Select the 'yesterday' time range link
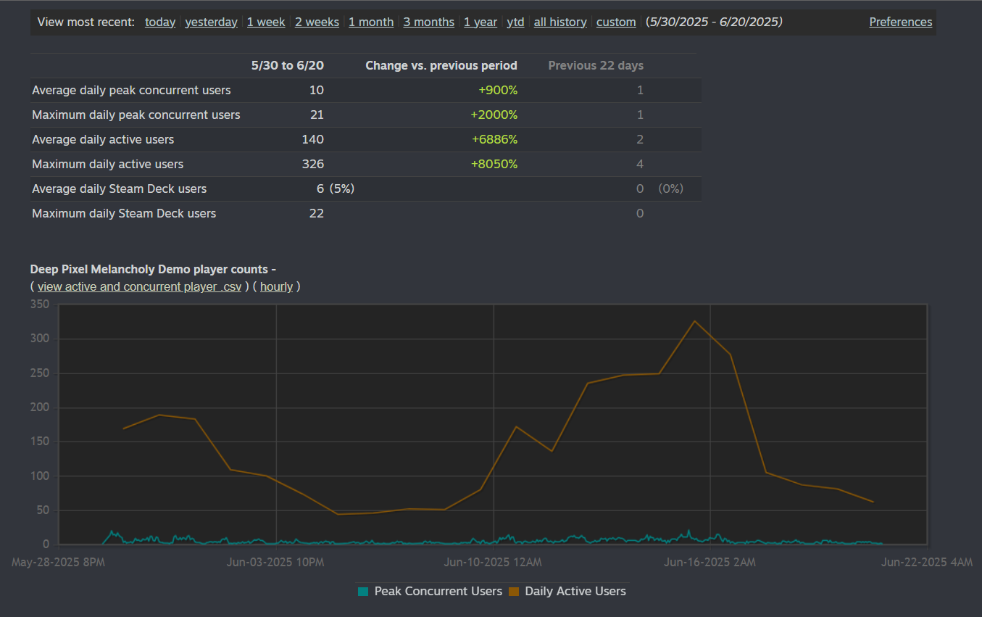Viewport: 982px width, 617px height. coord(211,22)
